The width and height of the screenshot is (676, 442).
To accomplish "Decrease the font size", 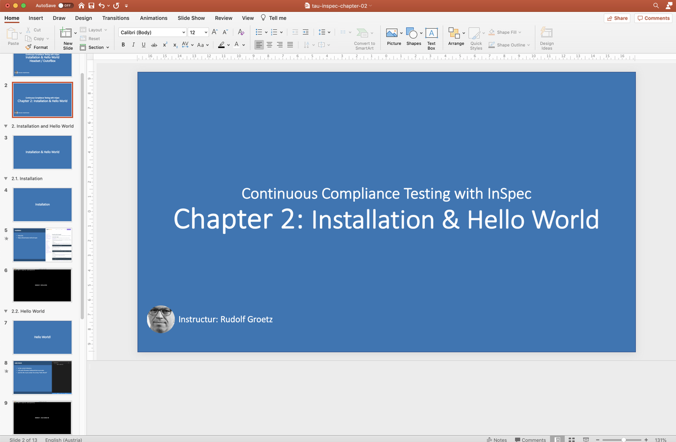I will [x=225, y=32].
